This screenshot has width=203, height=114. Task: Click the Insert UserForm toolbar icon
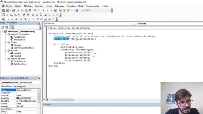pos(8,10)
